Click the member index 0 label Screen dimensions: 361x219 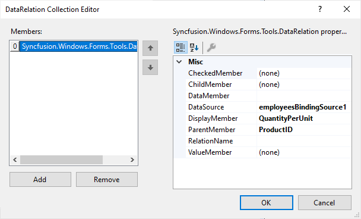click(x=15, y=46)
